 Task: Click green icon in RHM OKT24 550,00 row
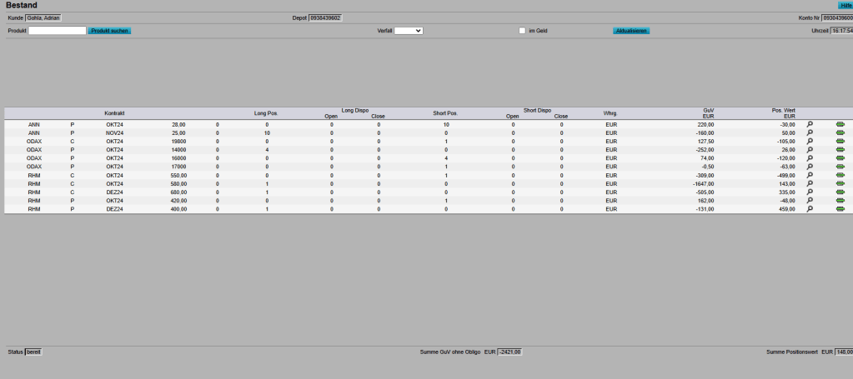pyautogui.click(x=840, y=176)
